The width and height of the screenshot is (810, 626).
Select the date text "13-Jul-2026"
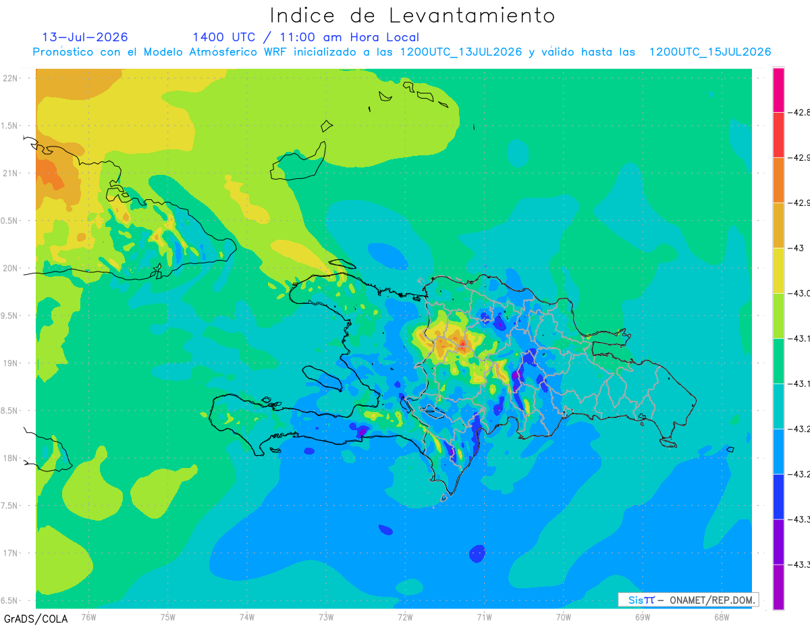coord(85,37)
